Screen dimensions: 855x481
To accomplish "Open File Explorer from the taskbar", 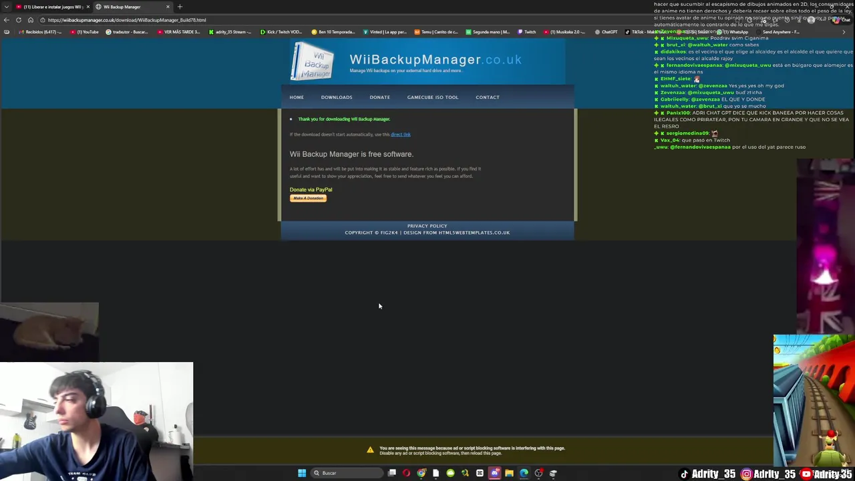I will coord(509,473).
